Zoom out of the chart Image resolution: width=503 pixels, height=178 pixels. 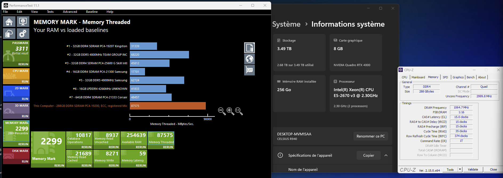[x=222, y=111]
